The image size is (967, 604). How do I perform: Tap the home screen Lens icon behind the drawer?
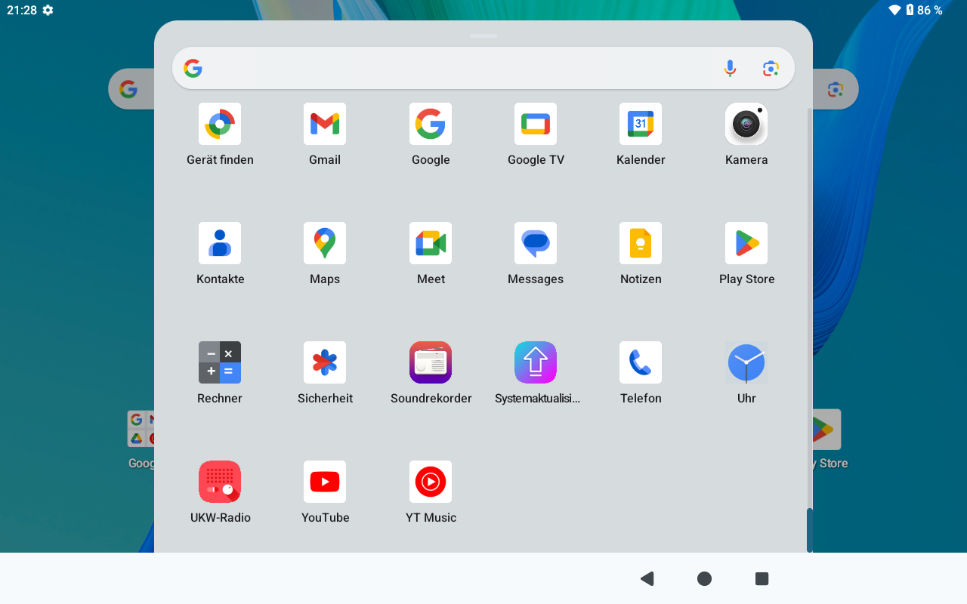click(x=835, y=89)
